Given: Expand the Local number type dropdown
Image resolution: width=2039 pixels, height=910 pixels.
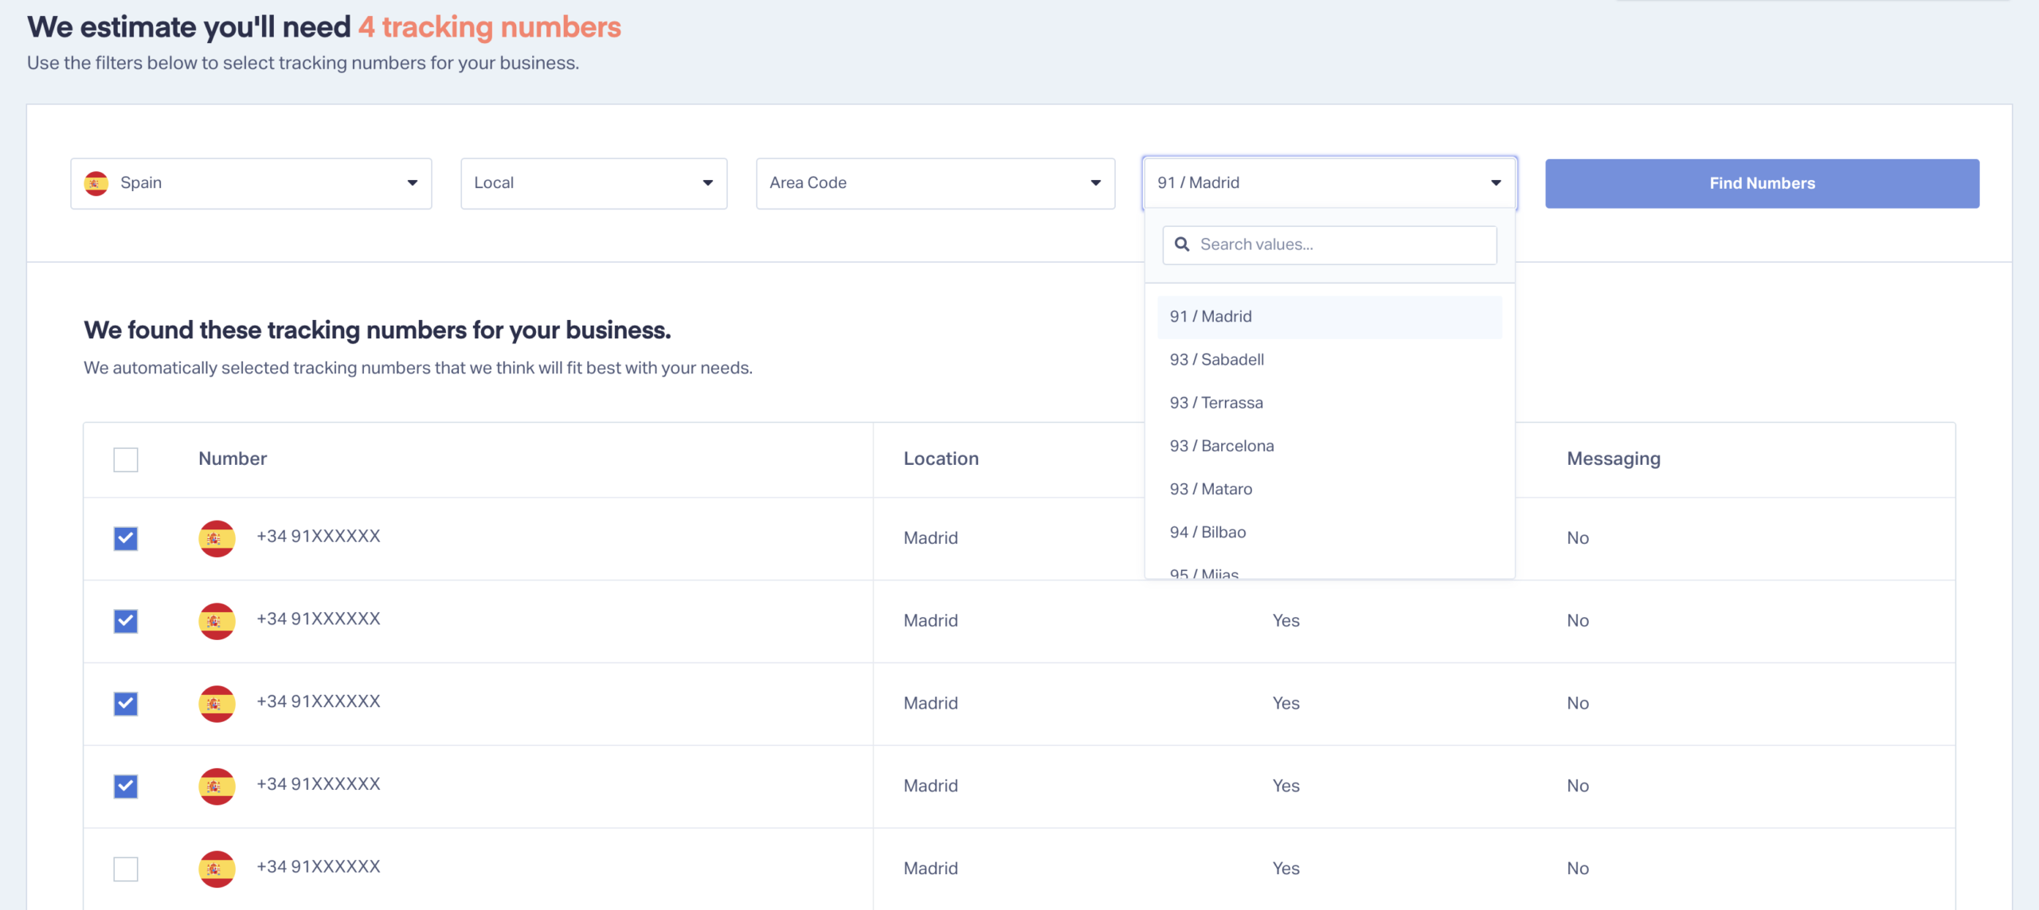Looking at the screenshot, I should [x=594, y=183].
